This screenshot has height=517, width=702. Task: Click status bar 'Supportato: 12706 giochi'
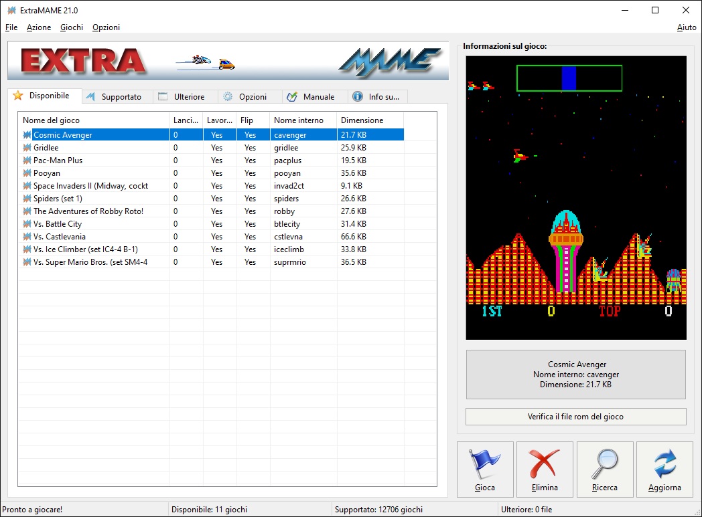click(x=378, y=510)
